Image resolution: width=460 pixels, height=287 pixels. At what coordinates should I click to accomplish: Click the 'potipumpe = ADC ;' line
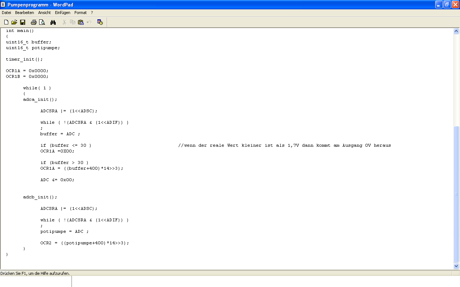click(x=64, y=231)
